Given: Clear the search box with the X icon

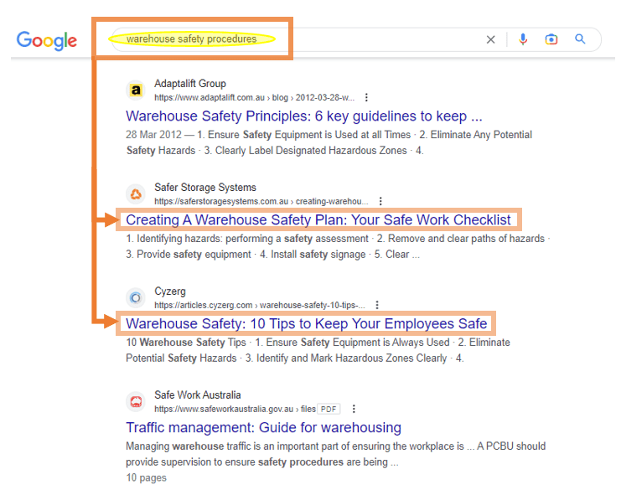Looking at the screenshot, I should [x=491, y=39].
